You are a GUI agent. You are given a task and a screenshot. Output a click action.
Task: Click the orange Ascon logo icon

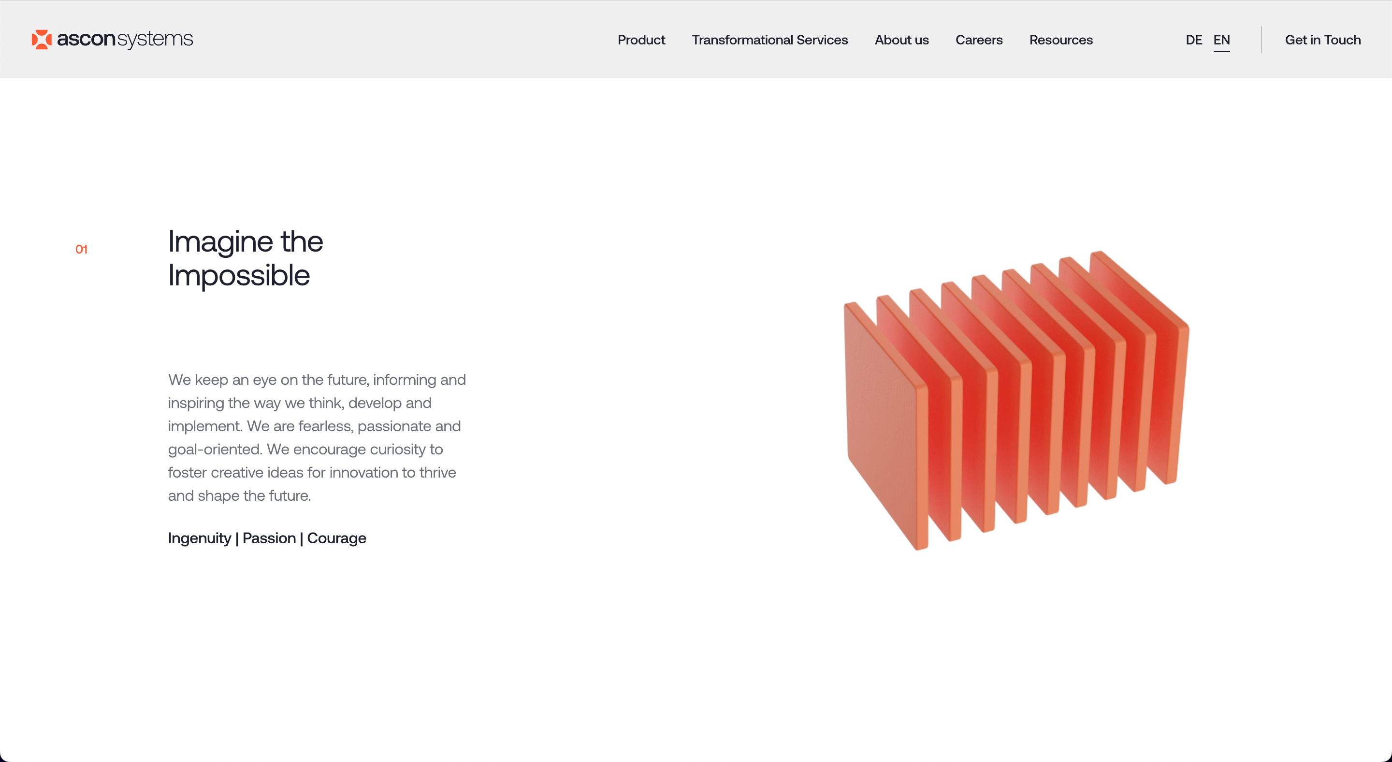[42, 40]
